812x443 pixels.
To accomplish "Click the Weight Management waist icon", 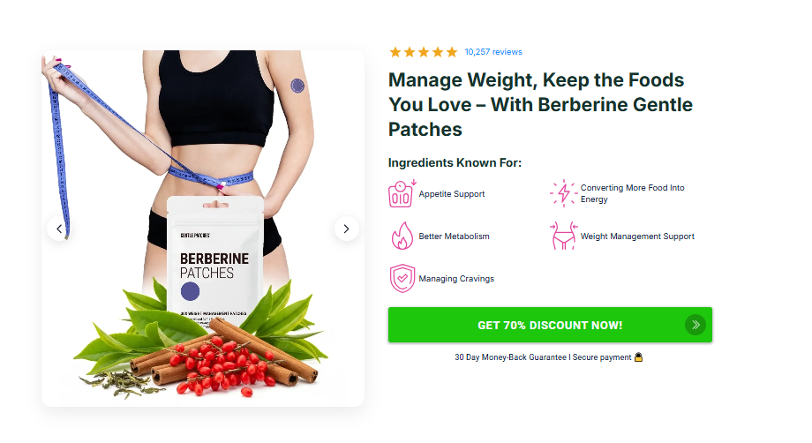I will [x=563, y=236].
